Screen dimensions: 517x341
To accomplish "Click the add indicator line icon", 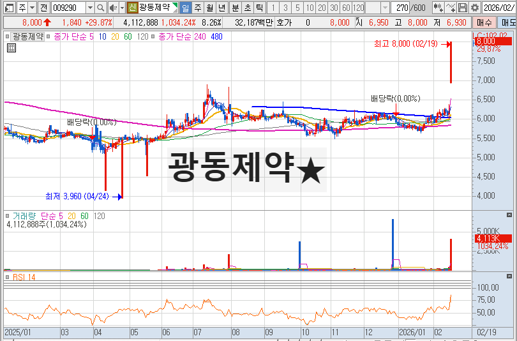I will (x=451, y=8).
